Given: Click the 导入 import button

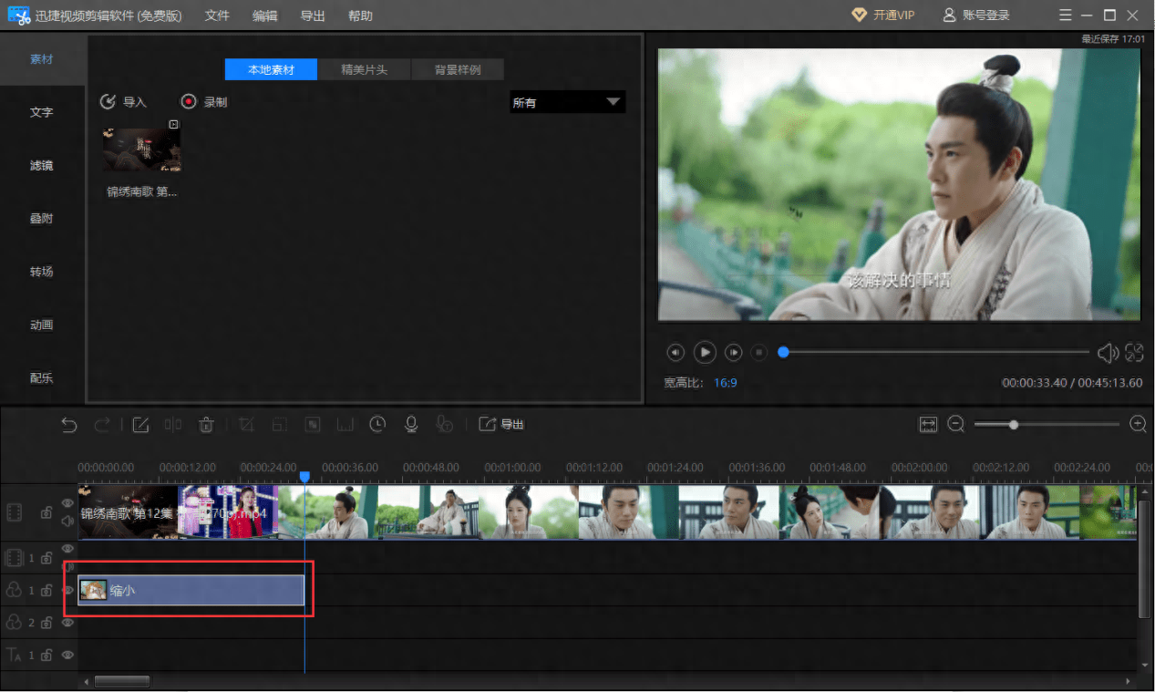Looking at the screenshot, I should click(x=123, y=102).
